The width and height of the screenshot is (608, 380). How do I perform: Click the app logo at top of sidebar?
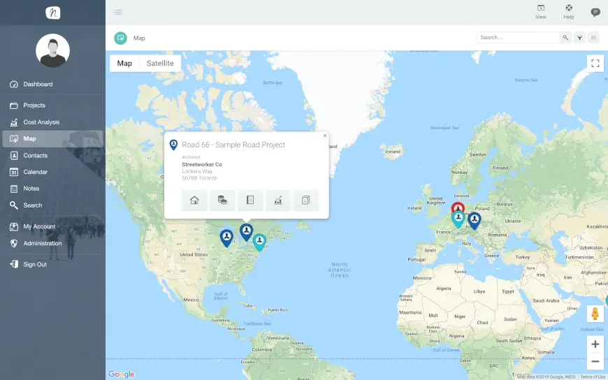52,13
